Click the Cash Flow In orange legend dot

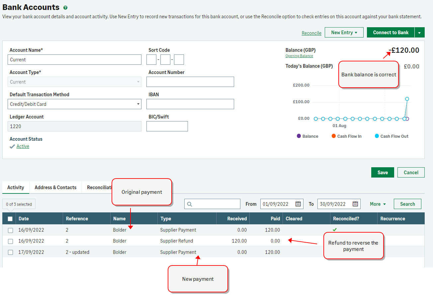pyautogui.click(x=334, y=136)
